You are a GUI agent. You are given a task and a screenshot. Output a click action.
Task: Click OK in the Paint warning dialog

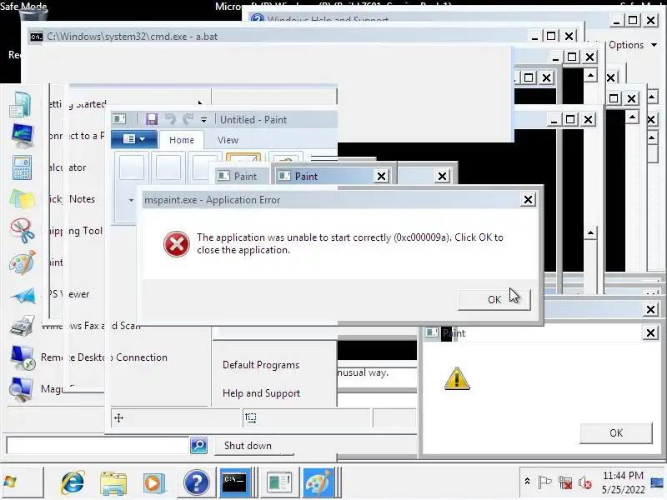coord(615,432)
